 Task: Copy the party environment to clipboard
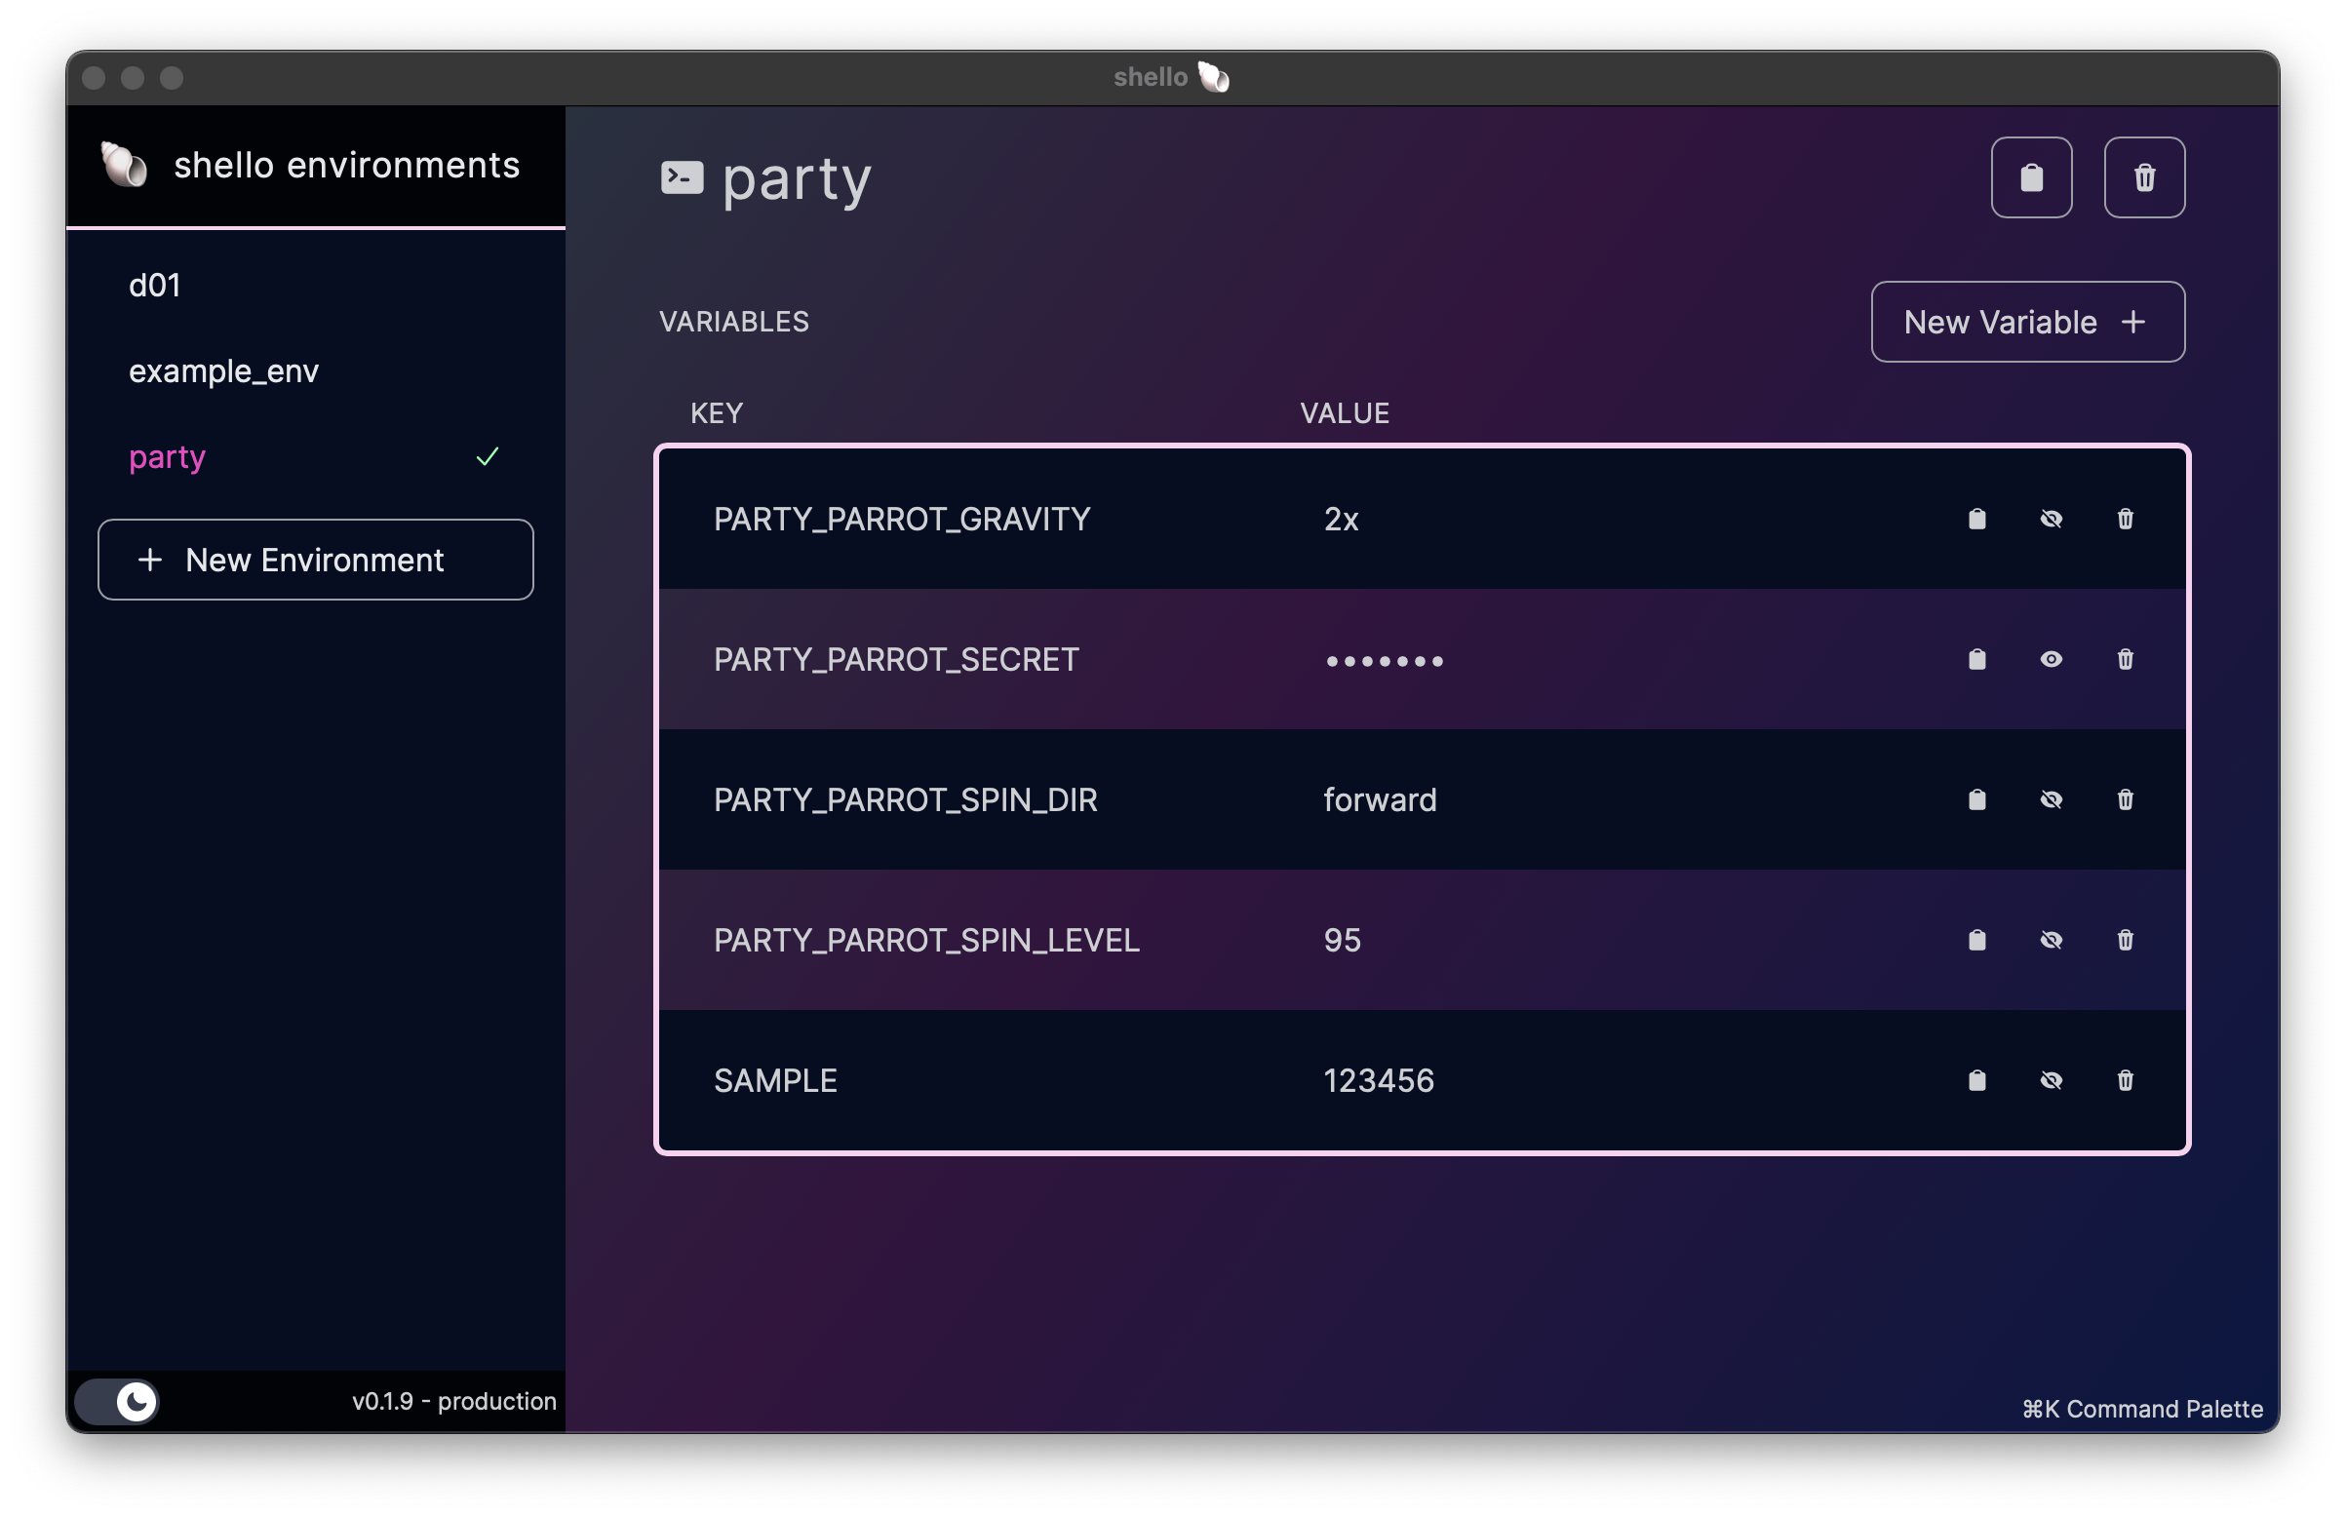2031,177
